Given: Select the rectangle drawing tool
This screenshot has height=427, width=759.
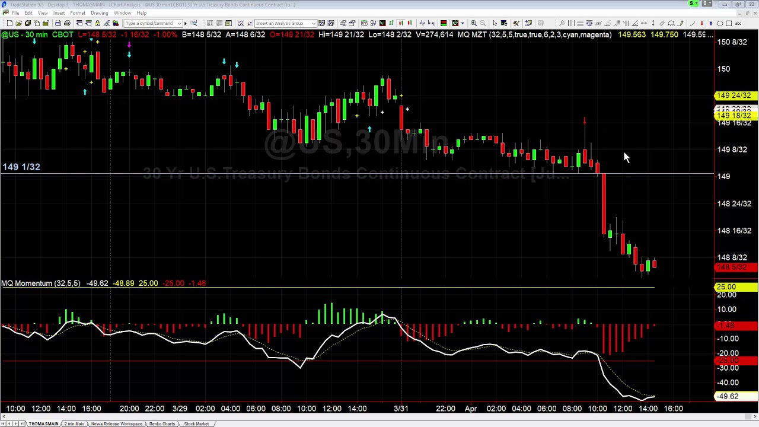Looking at the screenshot, I should [729, 23].
